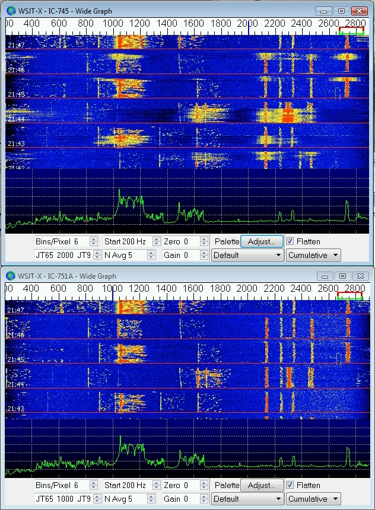This screenshot has height=510, width=375.
Task: Expand Cumulative dropdown in IC-751A window
Action: click(x=313, y=499)
